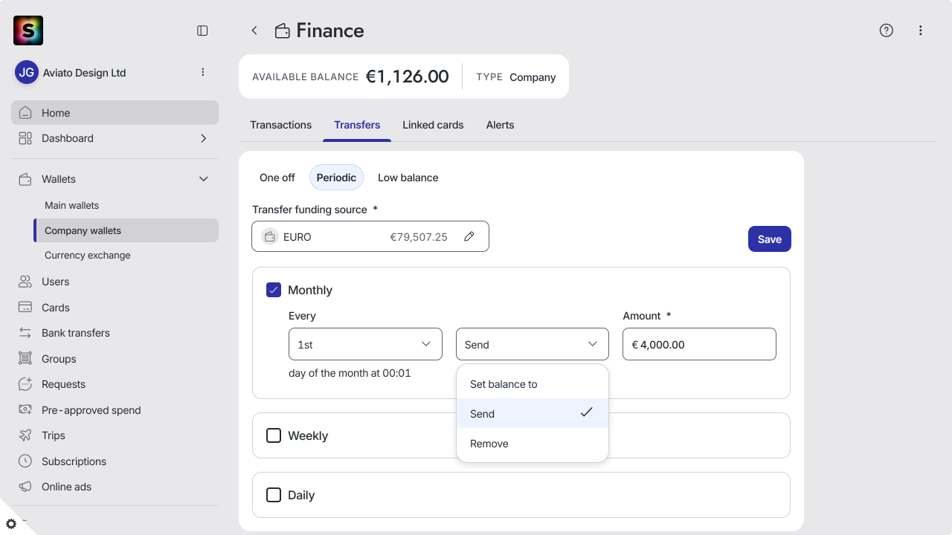Switch to the Transactions tab
Image resolution: width=952 pixels, height=535 pixels.
(281, 125)
